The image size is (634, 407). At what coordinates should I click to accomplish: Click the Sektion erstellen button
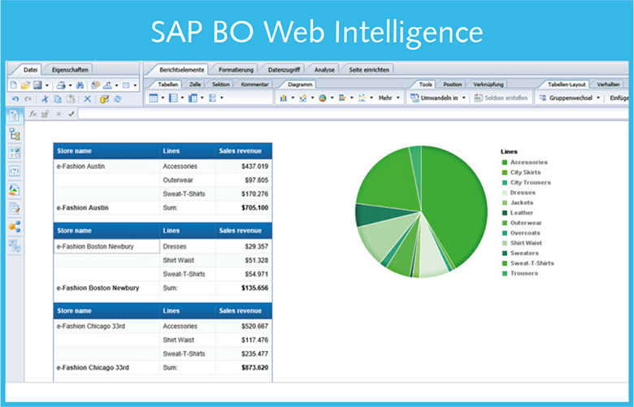click(x=501, y=97)
